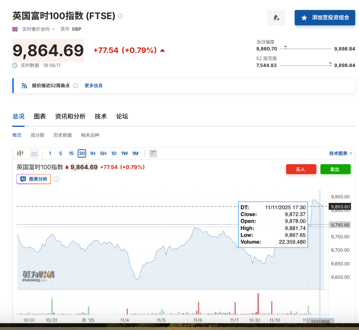
Task: Click the RSS feed signal icon
Action: (25, 86)
